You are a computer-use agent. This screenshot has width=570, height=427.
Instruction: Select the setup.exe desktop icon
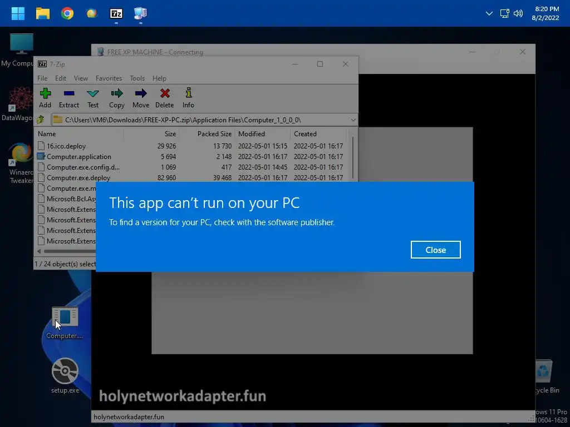click(65, 376)
